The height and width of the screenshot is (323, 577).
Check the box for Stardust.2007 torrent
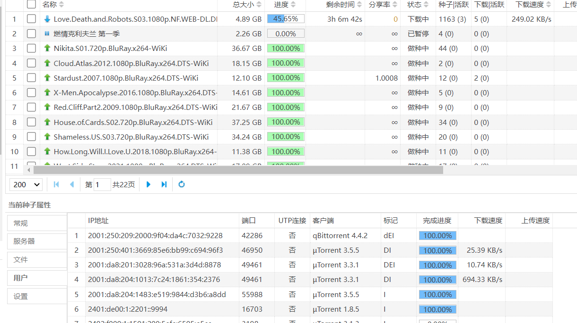coord(31,78)
